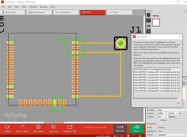
Task: Run Autoroute from the bottom toolbar
Action: tap(54, 128)
